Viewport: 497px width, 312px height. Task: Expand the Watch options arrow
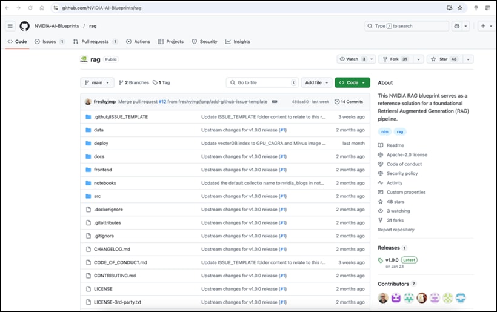(x=372, y=59)
